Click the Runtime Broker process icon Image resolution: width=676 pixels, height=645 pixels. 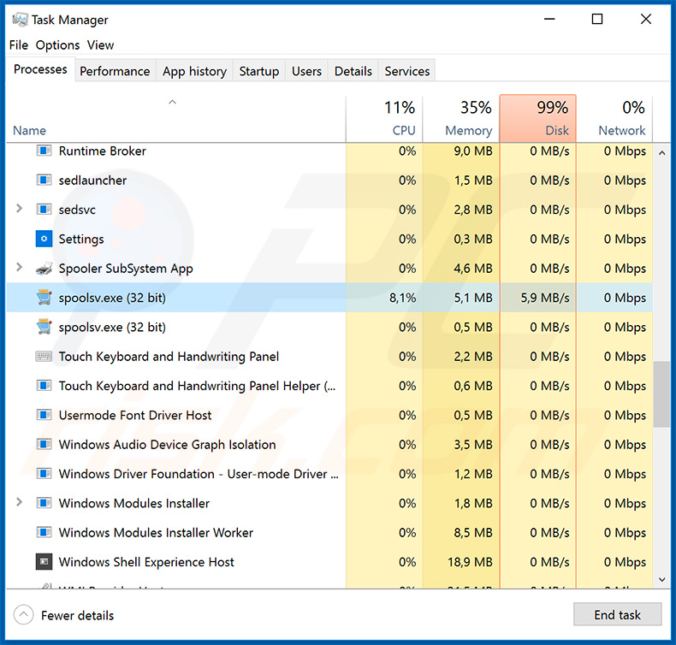click(44, 151)
